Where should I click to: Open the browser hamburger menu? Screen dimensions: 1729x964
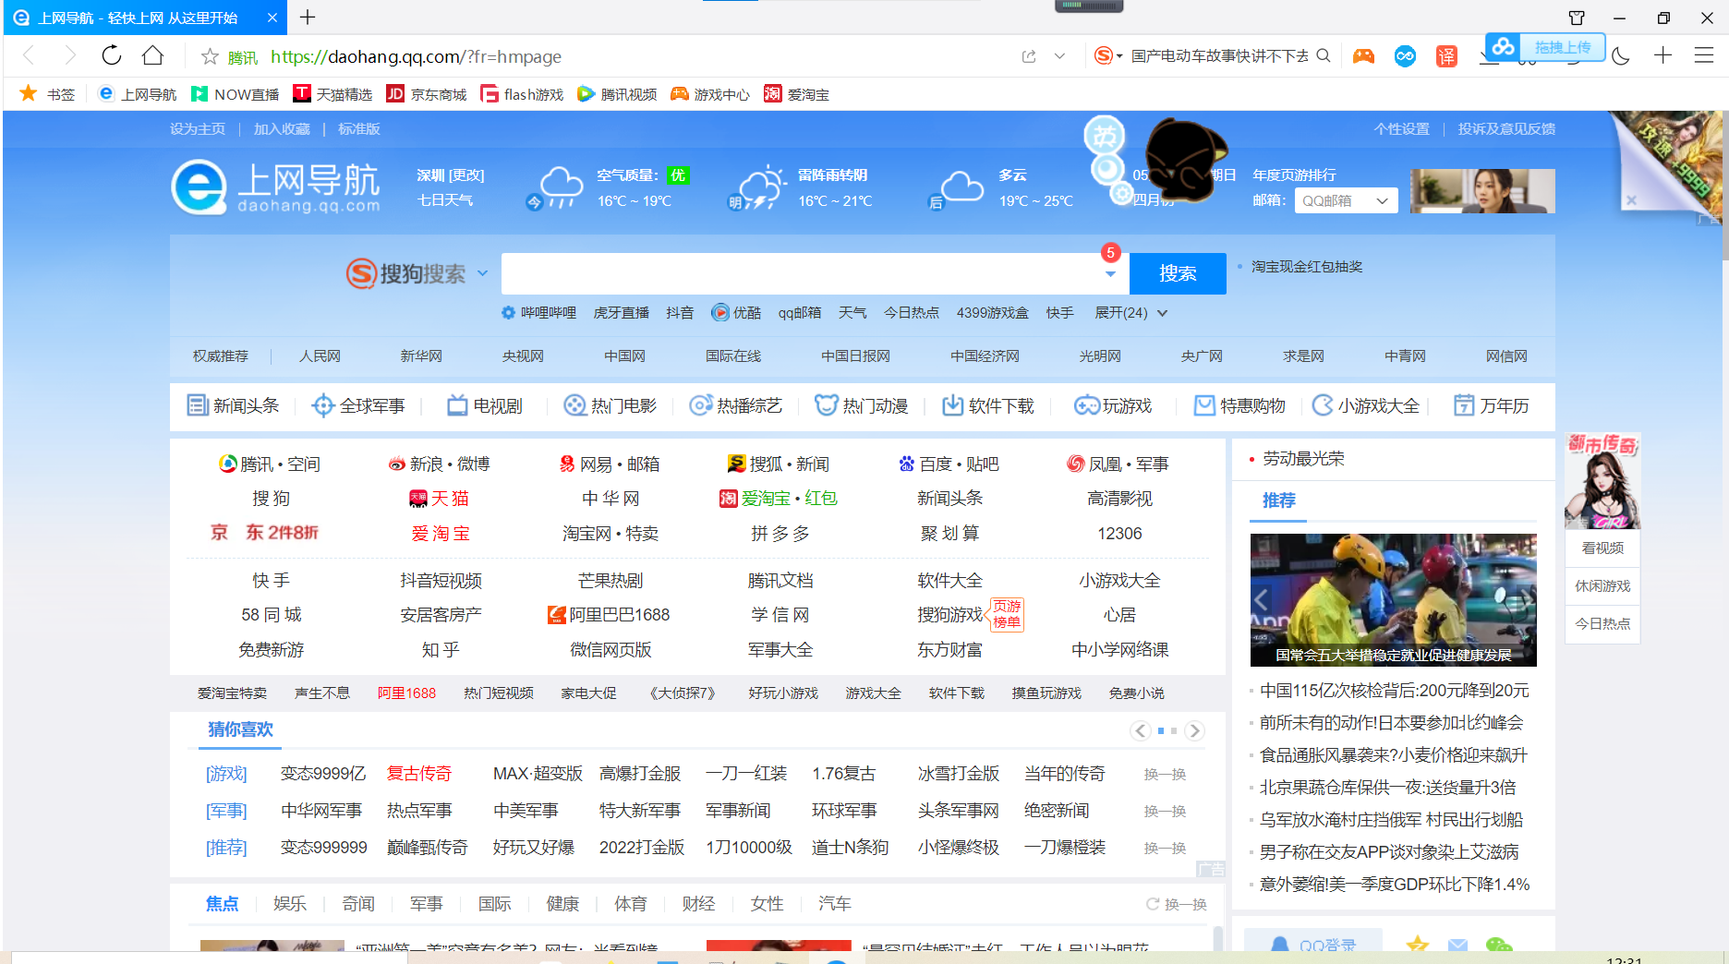point(1704,56)
